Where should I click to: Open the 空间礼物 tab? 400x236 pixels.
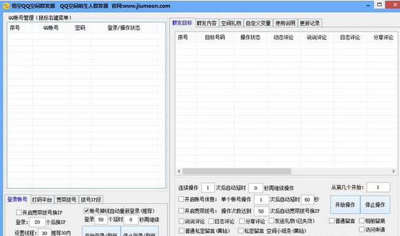click(x=231, y=23)
